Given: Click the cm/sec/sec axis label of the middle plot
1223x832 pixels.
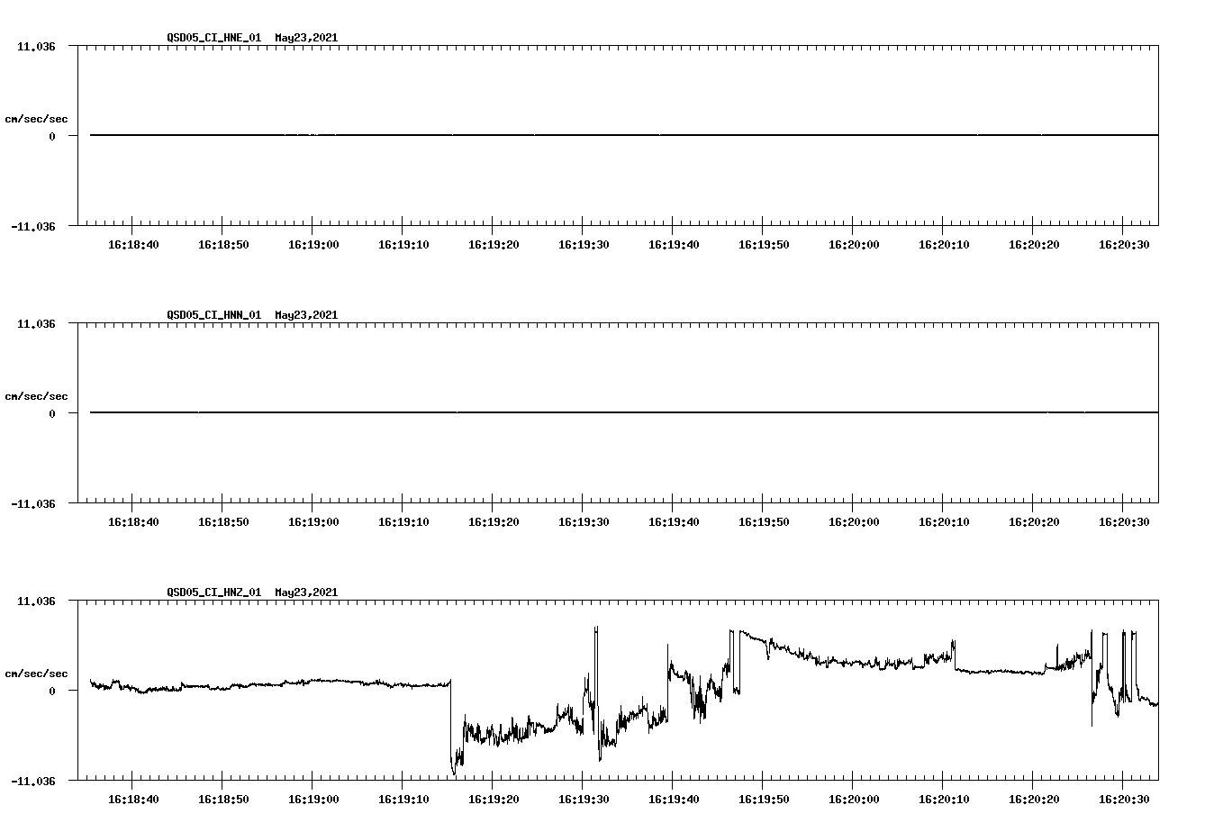Looking at the screenshot, I should 37,395.
